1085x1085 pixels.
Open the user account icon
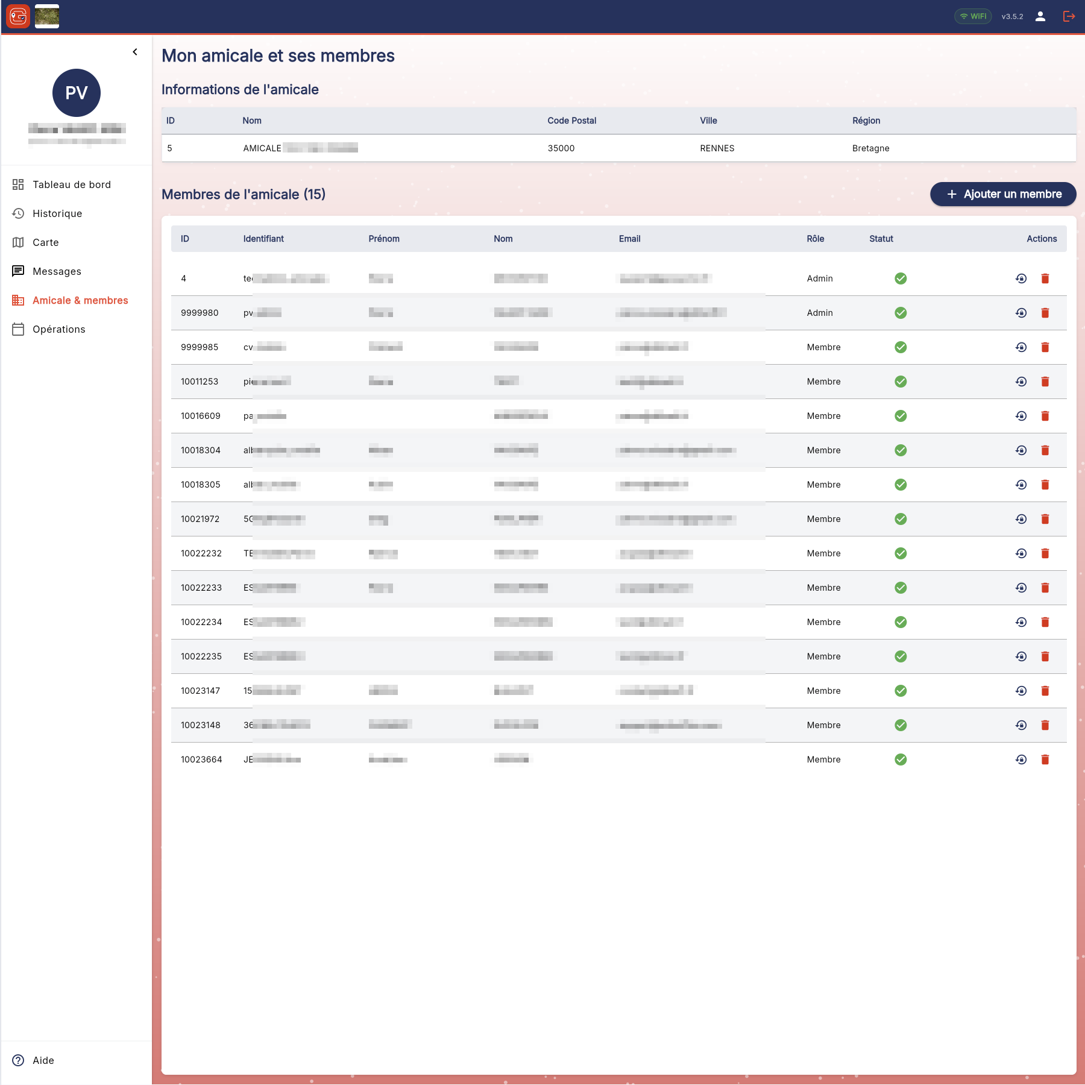1040,16
